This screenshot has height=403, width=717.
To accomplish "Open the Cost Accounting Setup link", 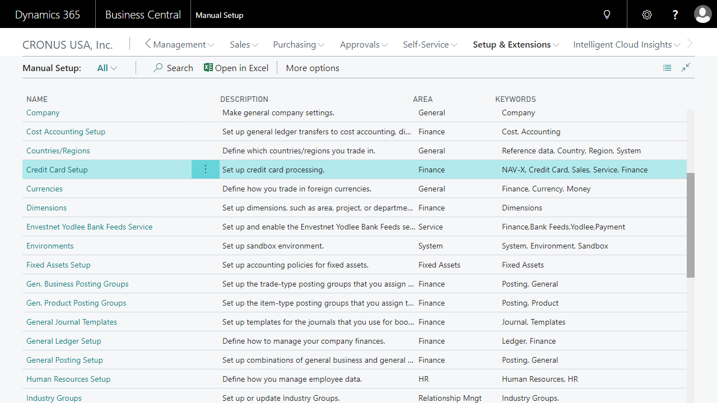I will tap(66, 132).
